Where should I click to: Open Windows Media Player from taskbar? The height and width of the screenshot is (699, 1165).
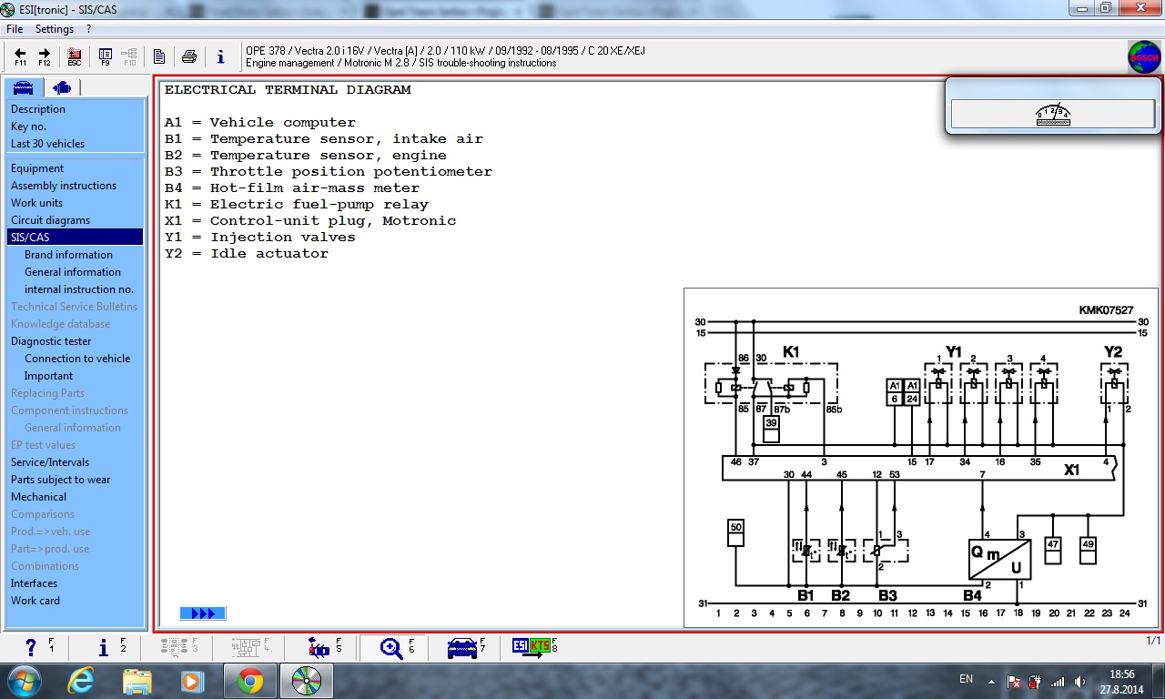tap(192, 681)
